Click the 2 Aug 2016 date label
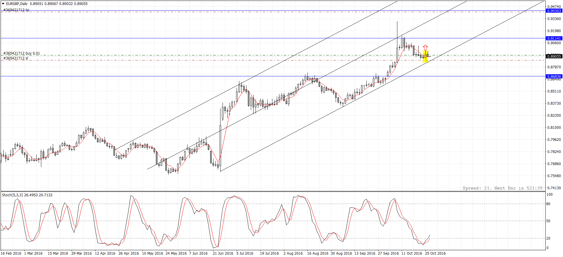Screen dimensions: 563x257 (293, 253)
